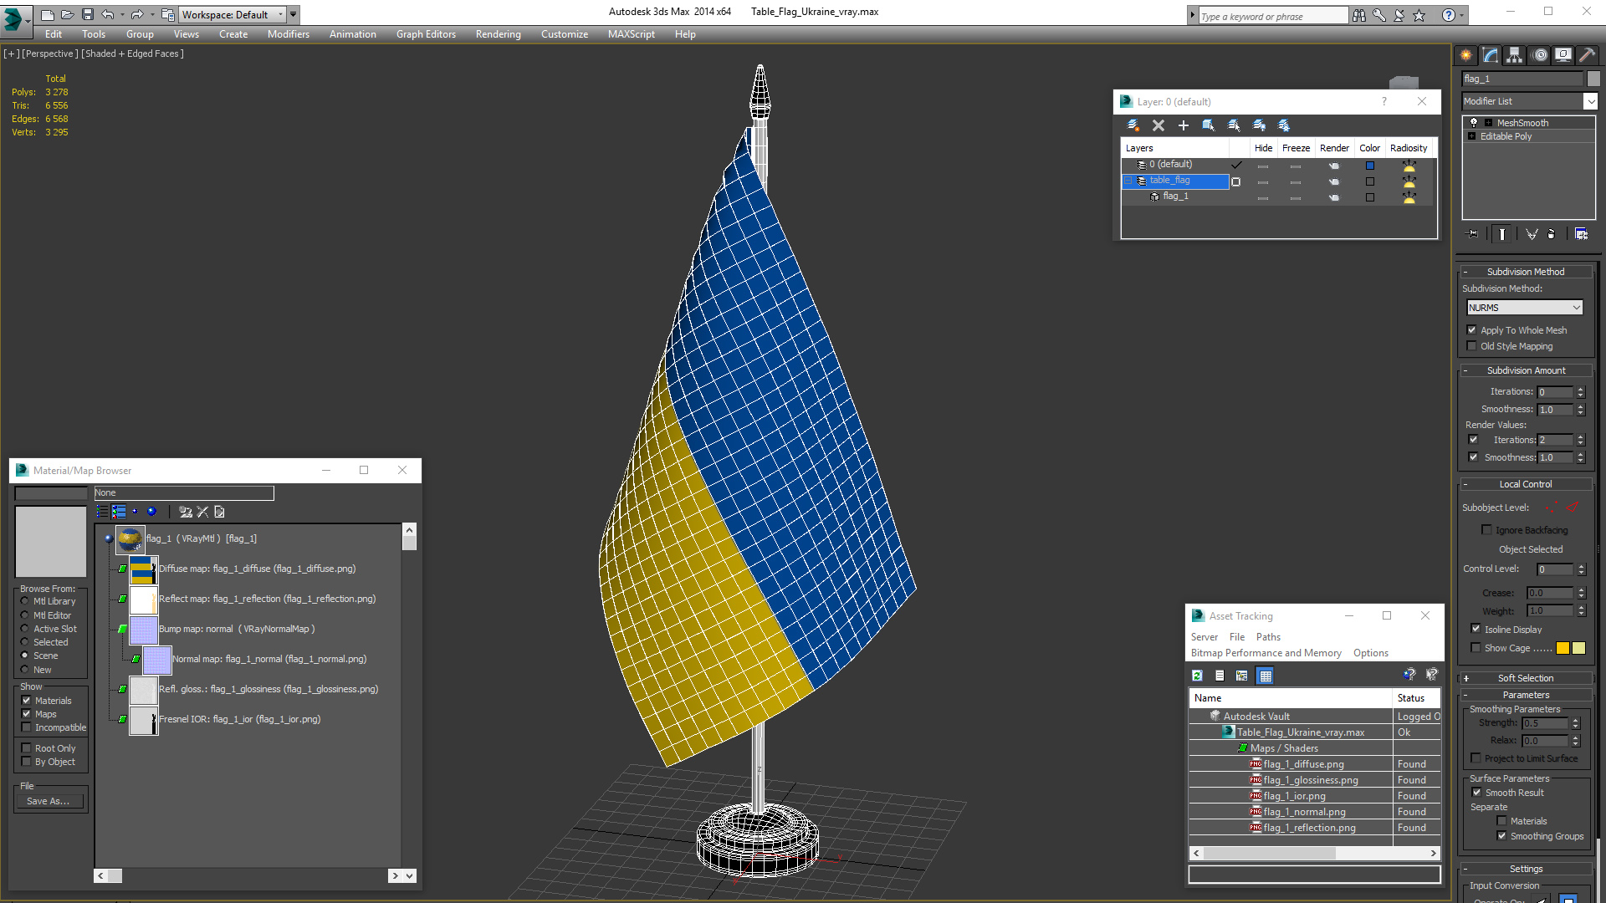Click Add Selected Objects plus icon in Layer dialog
1606x903 pixels.
1184,125
